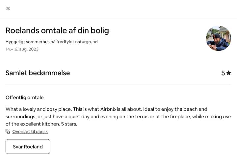The image size is (237, 159).
Task: Click the heading Roelands omtale af din bolig
Action: tap(57, 31)
